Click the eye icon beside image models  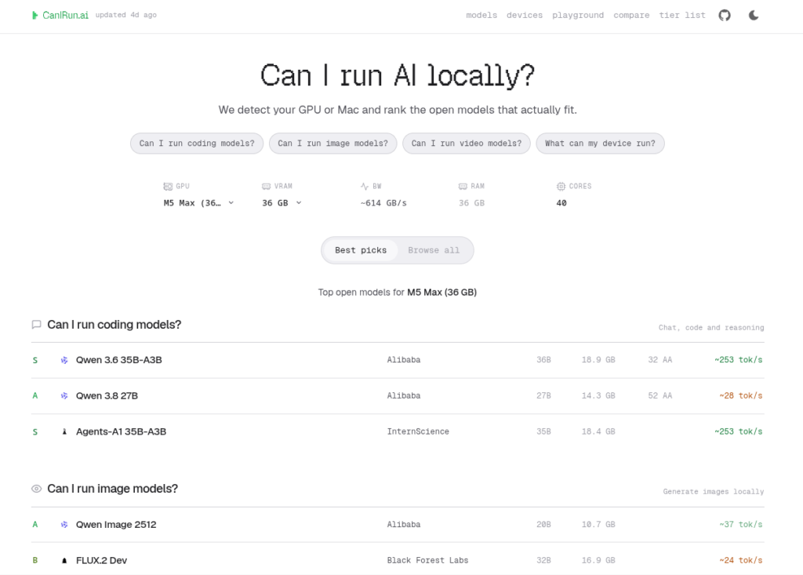(x=36, y=489)
